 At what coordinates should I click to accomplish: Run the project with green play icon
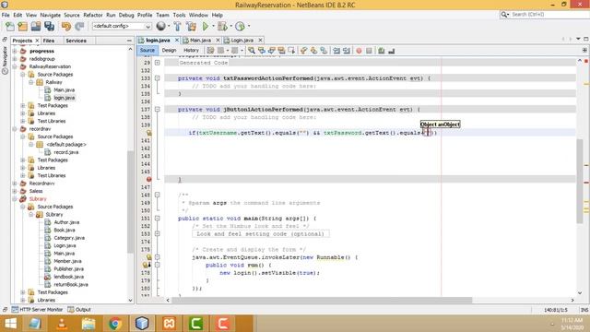click(x=206, y=27)
